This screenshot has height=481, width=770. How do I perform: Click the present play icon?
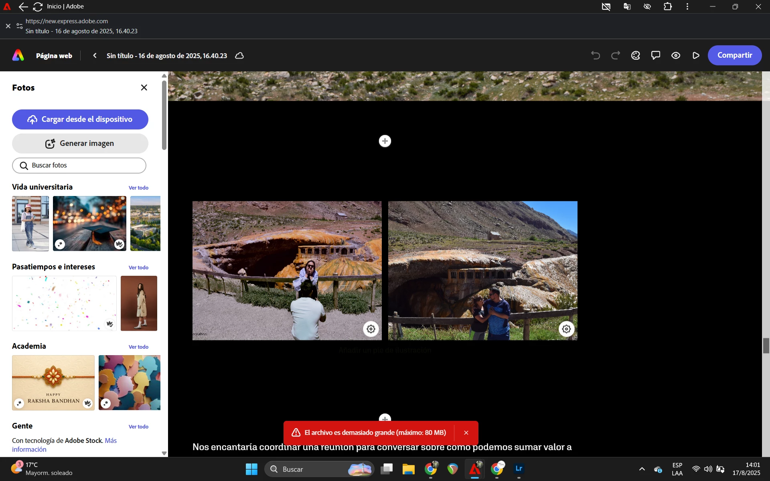tap(696, 55)
